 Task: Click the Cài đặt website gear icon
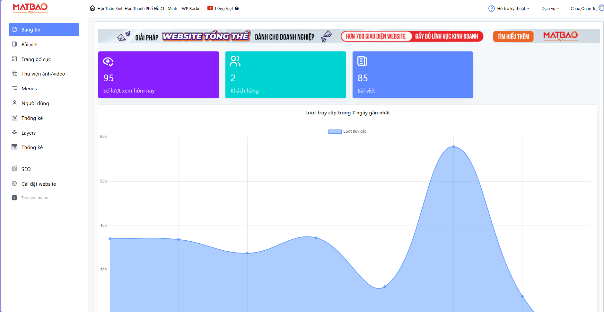pos(14,184)
